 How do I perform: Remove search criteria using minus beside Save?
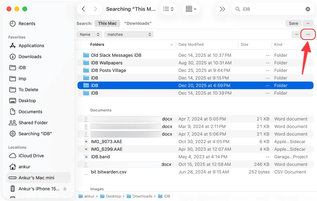click(x=308, y=23)
